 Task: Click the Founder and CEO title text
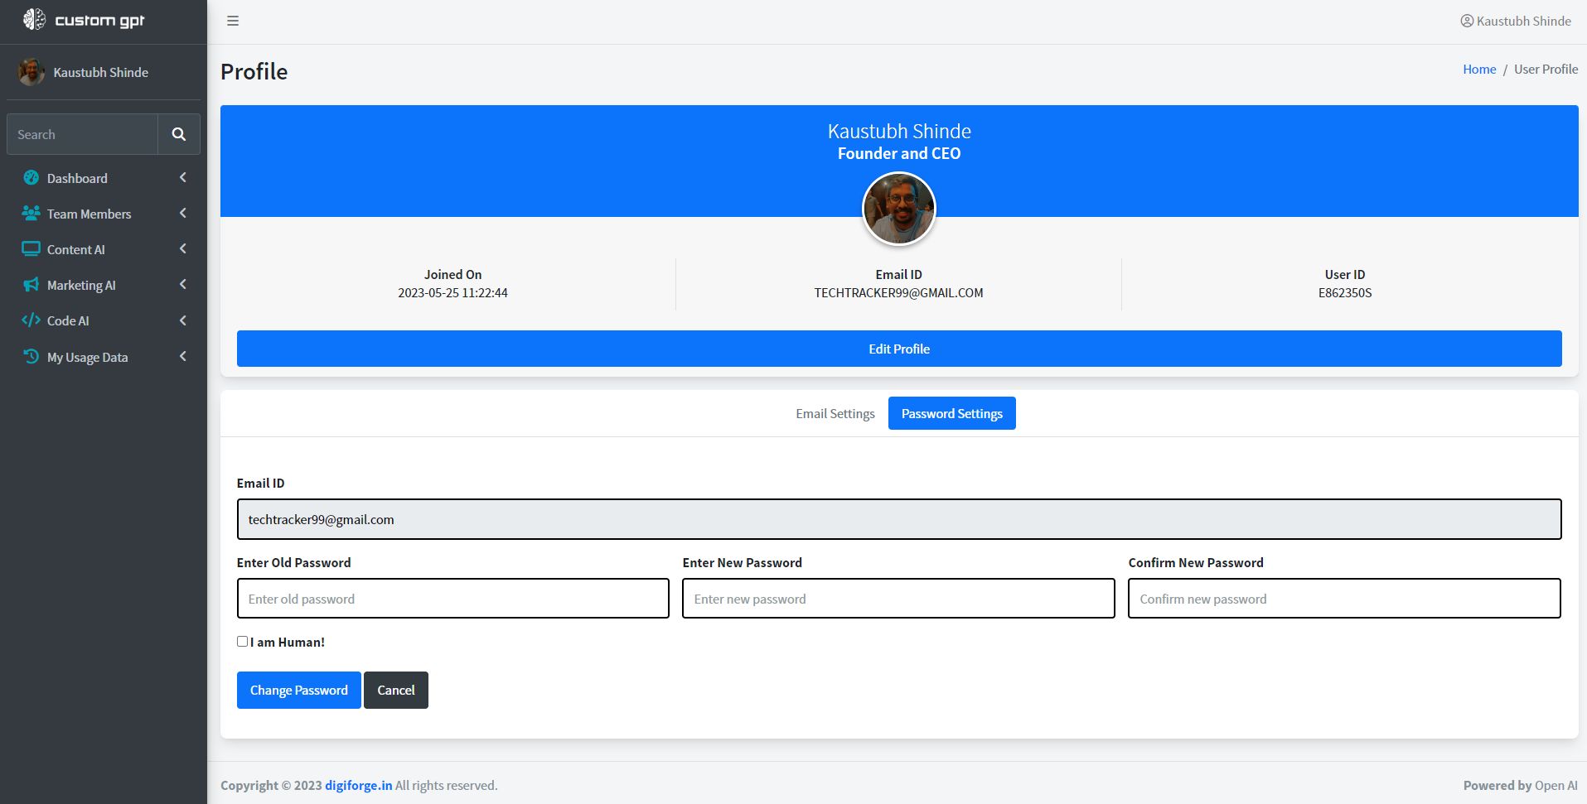(x=899, y=153)
